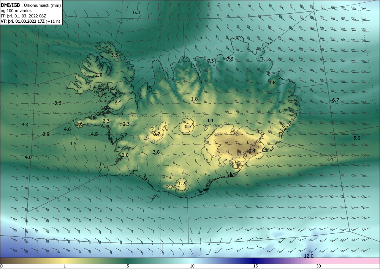The height and width of the screenshot is (269, 380).
Task: Click the 2.0 value label
Action: point(125,155)
